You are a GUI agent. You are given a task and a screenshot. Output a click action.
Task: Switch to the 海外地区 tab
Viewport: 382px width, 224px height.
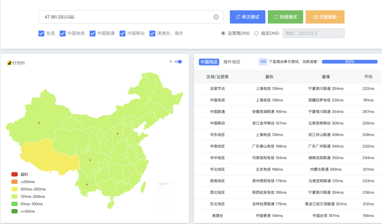(232, 62)
